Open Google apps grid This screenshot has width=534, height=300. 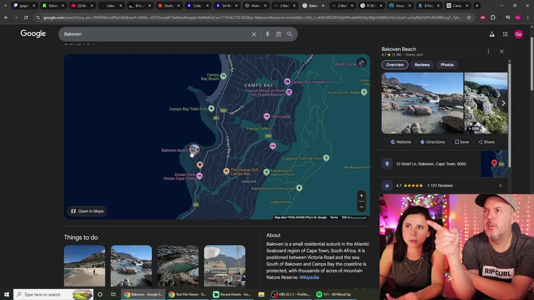click(505, 34)
